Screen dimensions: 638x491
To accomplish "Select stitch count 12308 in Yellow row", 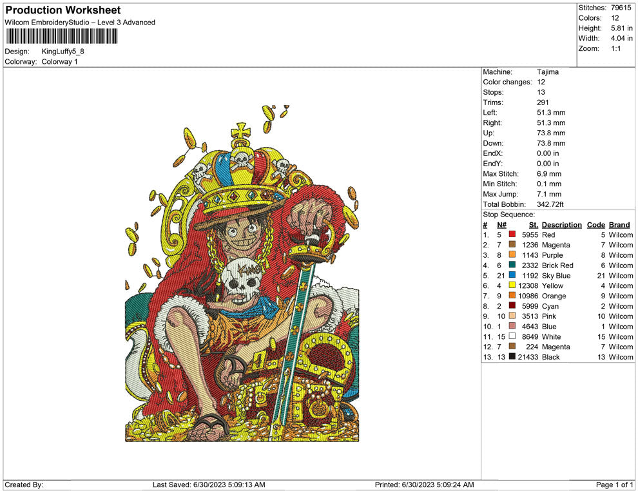I will click(x=528, y=285).
